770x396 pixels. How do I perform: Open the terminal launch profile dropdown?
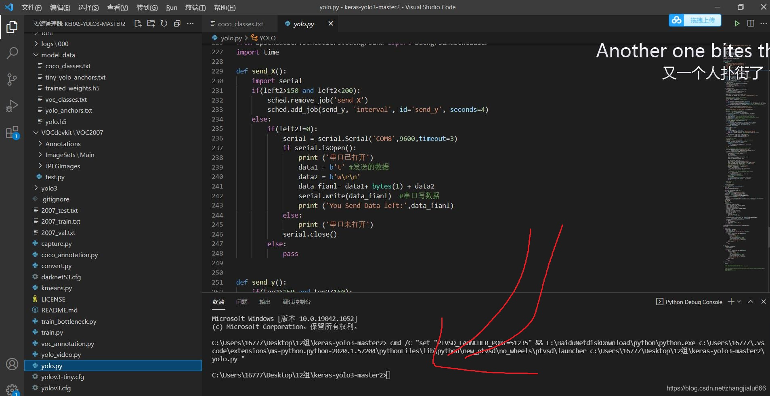(x=739, y=302)
